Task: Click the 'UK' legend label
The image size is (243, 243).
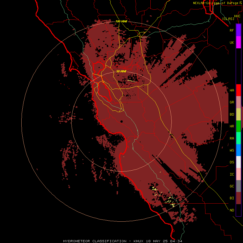Action: [232, 42]
